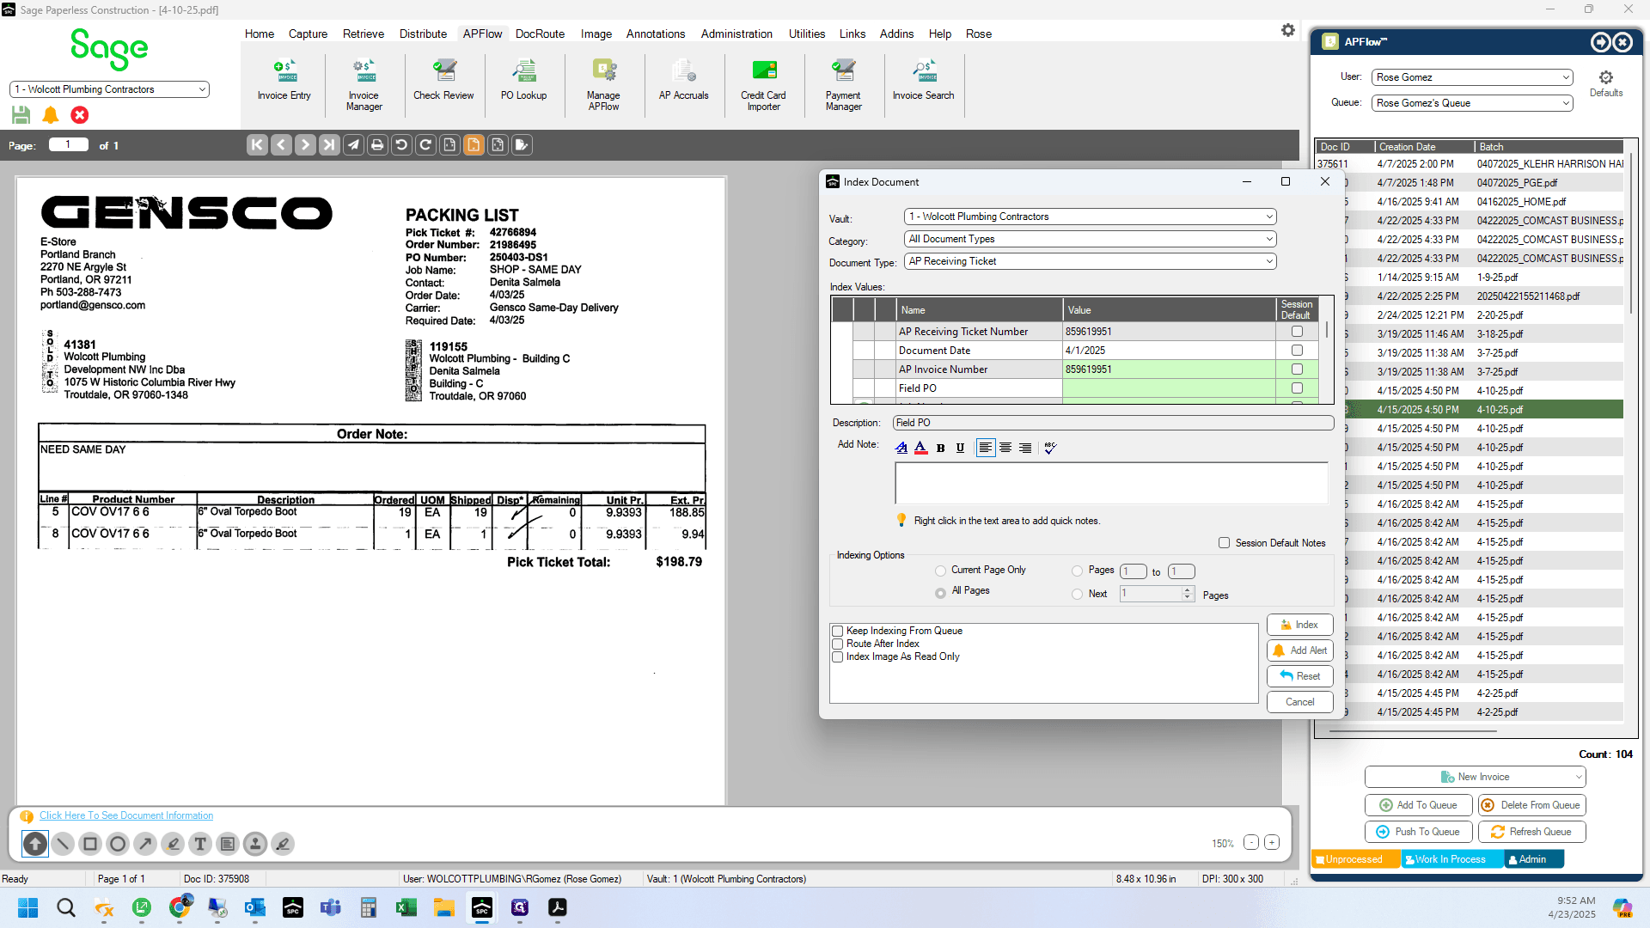Enable Keep Indexing From Queue
The width and height of the screenshot is (1650, 928).
click(837, 631)
